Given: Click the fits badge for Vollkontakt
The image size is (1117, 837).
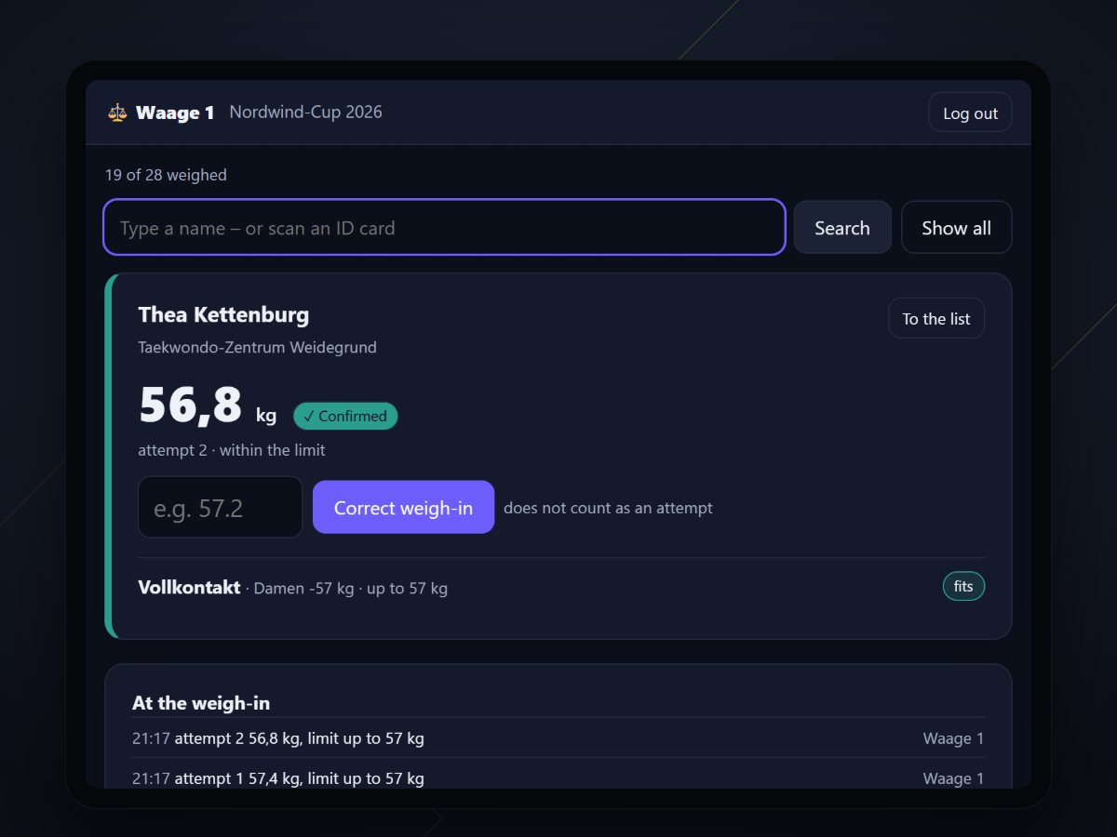Looking at the screenshot, I should pos(963,587).
